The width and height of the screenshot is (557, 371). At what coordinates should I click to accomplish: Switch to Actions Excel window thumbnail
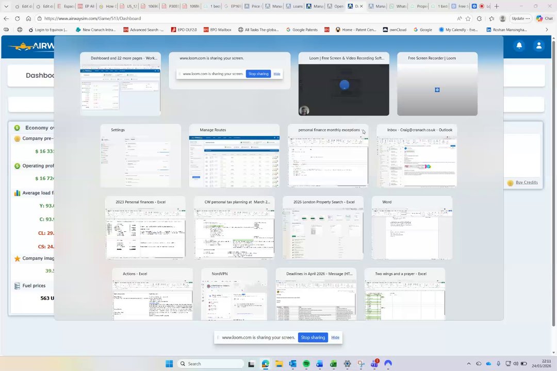tap(153, 294)
